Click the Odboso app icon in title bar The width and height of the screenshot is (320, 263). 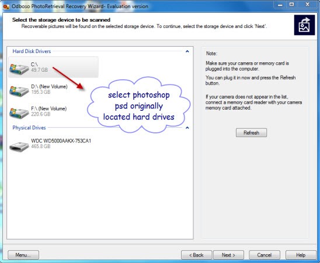[6, 7]
